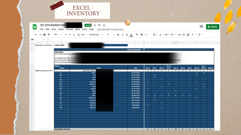This screenshot has width=241, height=135.
Task: Click the Decrease decimal places icon
Action: point(74,35)
